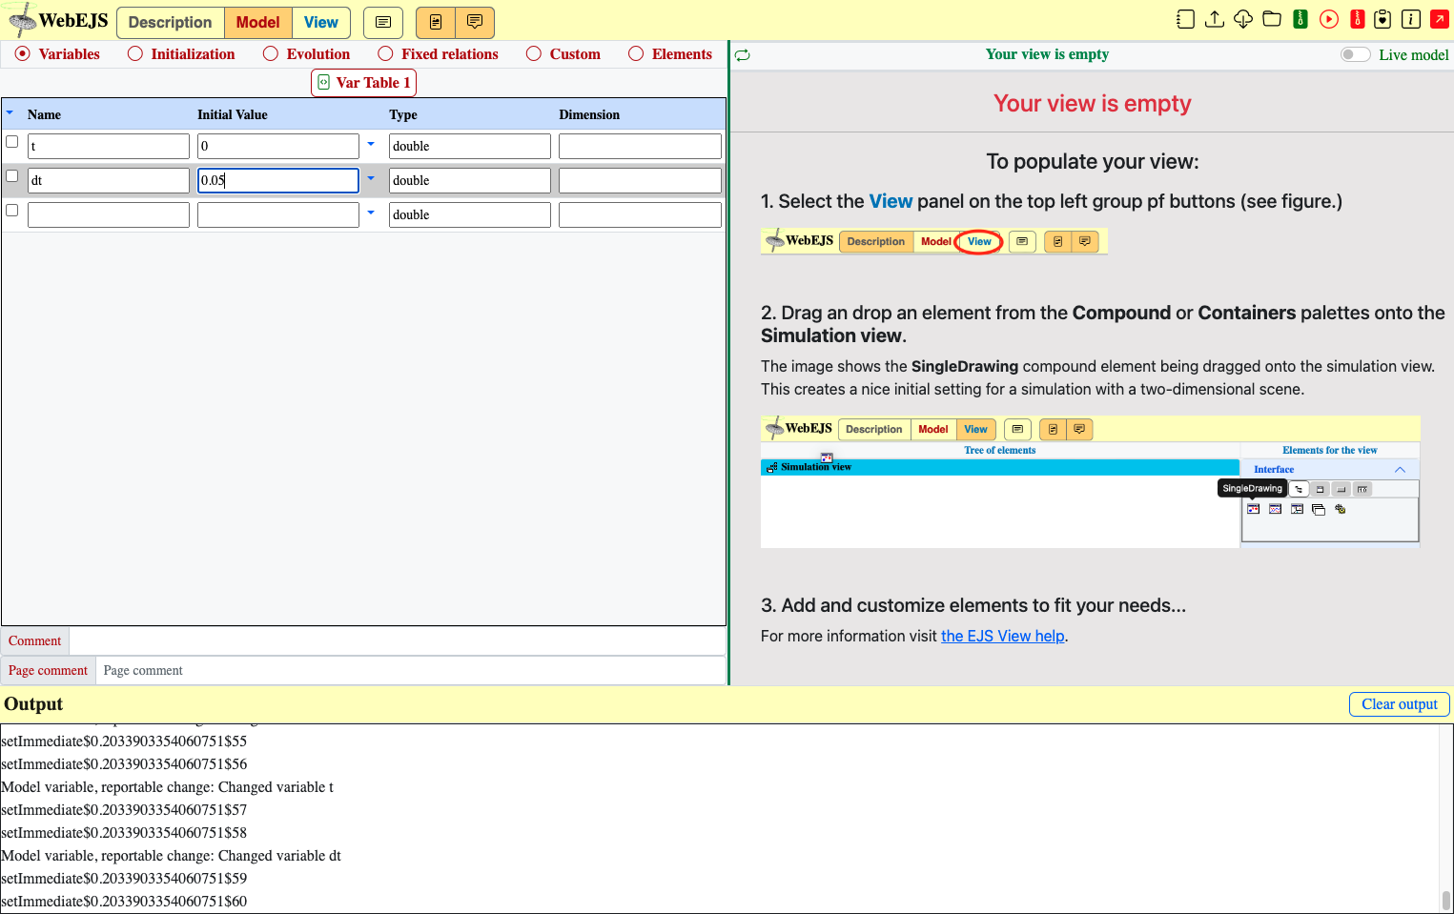1454x914 pixels.
Task: Run simulation with red play icon
Action: tap(1329, 19)
